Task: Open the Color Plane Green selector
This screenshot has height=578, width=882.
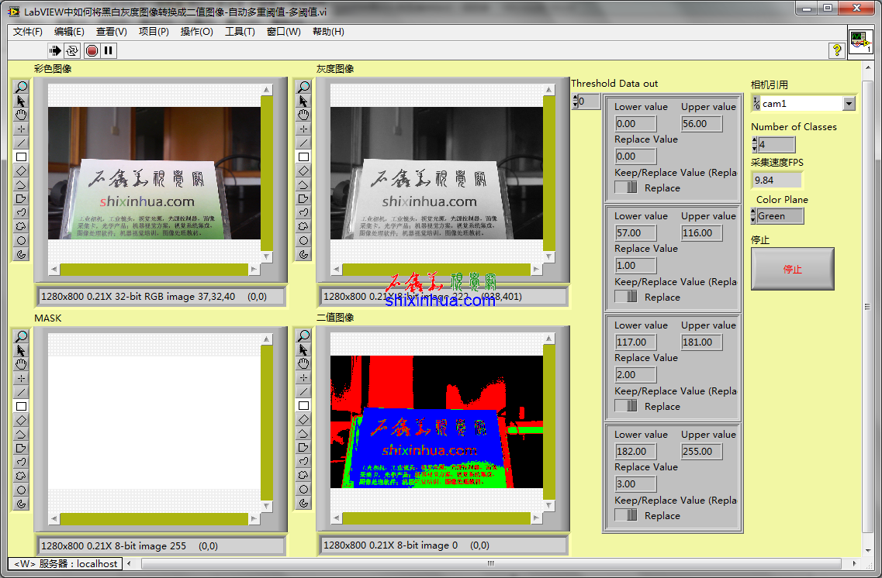Action: coord(780,216)
